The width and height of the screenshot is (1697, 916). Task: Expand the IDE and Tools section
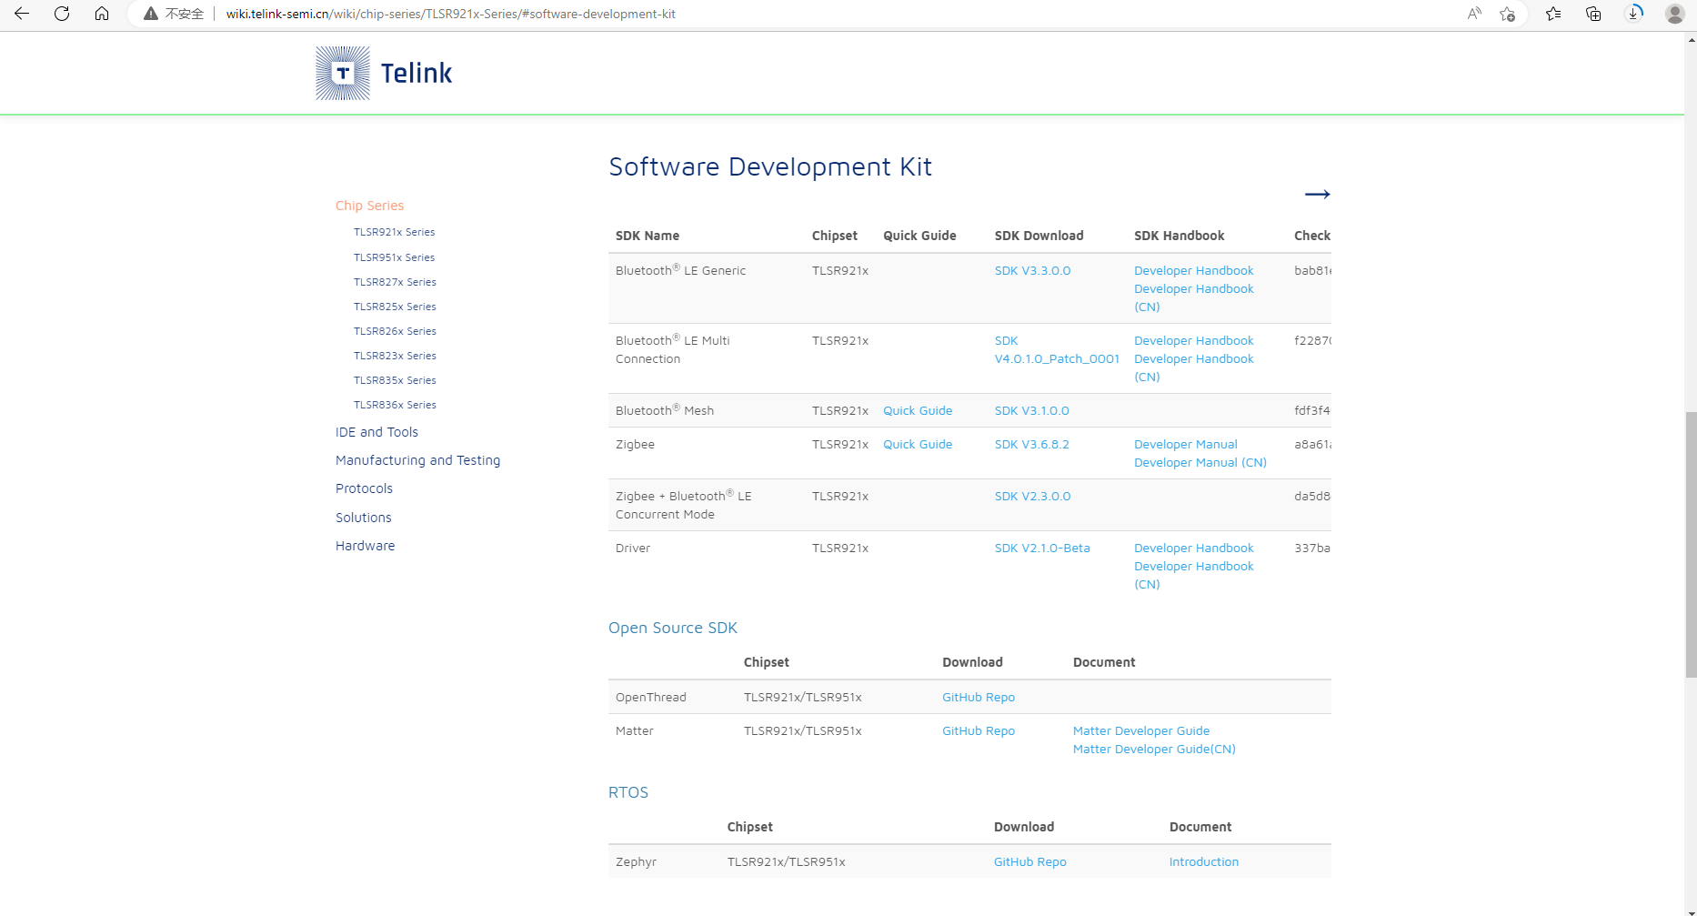pos(377,431)
